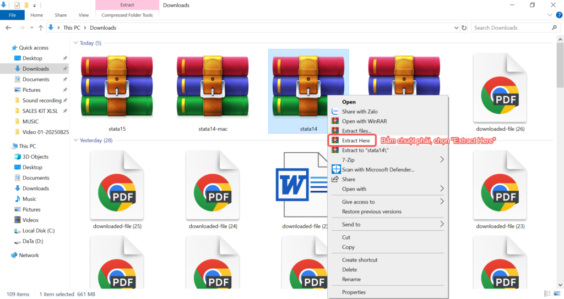
Task: Choose Extract Here from context menu
Action: tap(356, 141)
